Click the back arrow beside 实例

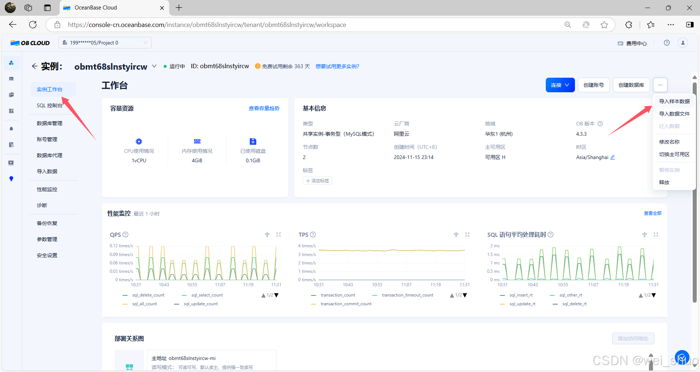pos(34,66)
